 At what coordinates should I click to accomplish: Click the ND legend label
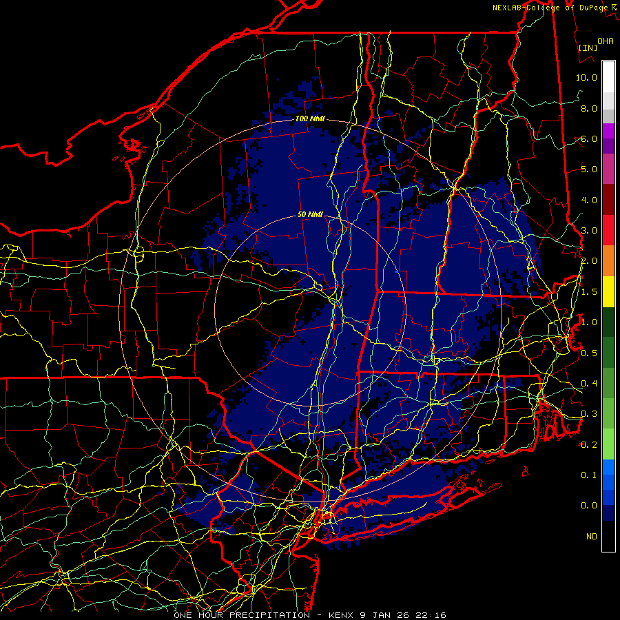click(x=592, y=537)
